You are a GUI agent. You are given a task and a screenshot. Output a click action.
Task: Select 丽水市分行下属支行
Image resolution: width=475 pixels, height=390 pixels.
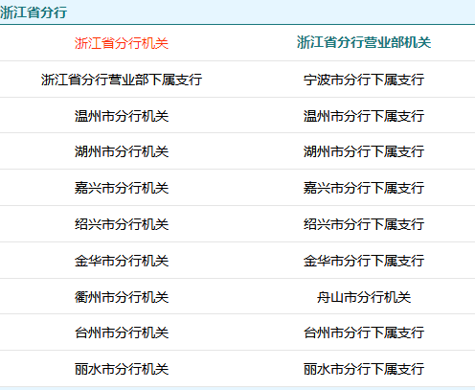click(364, 369)
